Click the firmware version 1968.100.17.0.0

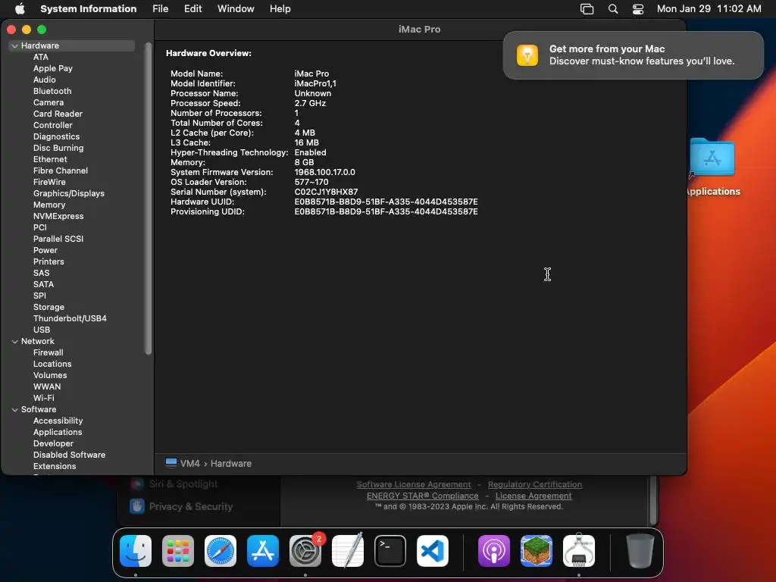(324, 172)
